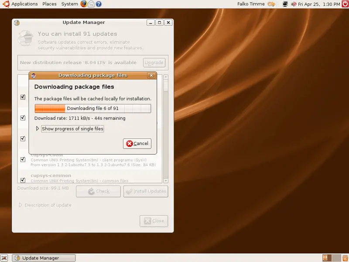Uncheck the cupsys-client update checkbox
This screenshot has height=262, width=349.
pos(23,159)
